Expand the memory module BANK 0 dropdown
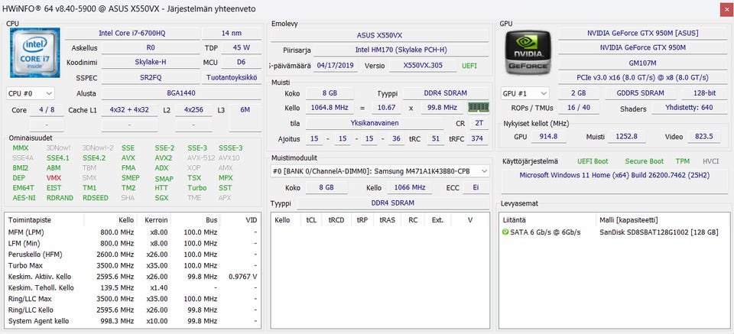734x334 pixels. pos(379,171)
